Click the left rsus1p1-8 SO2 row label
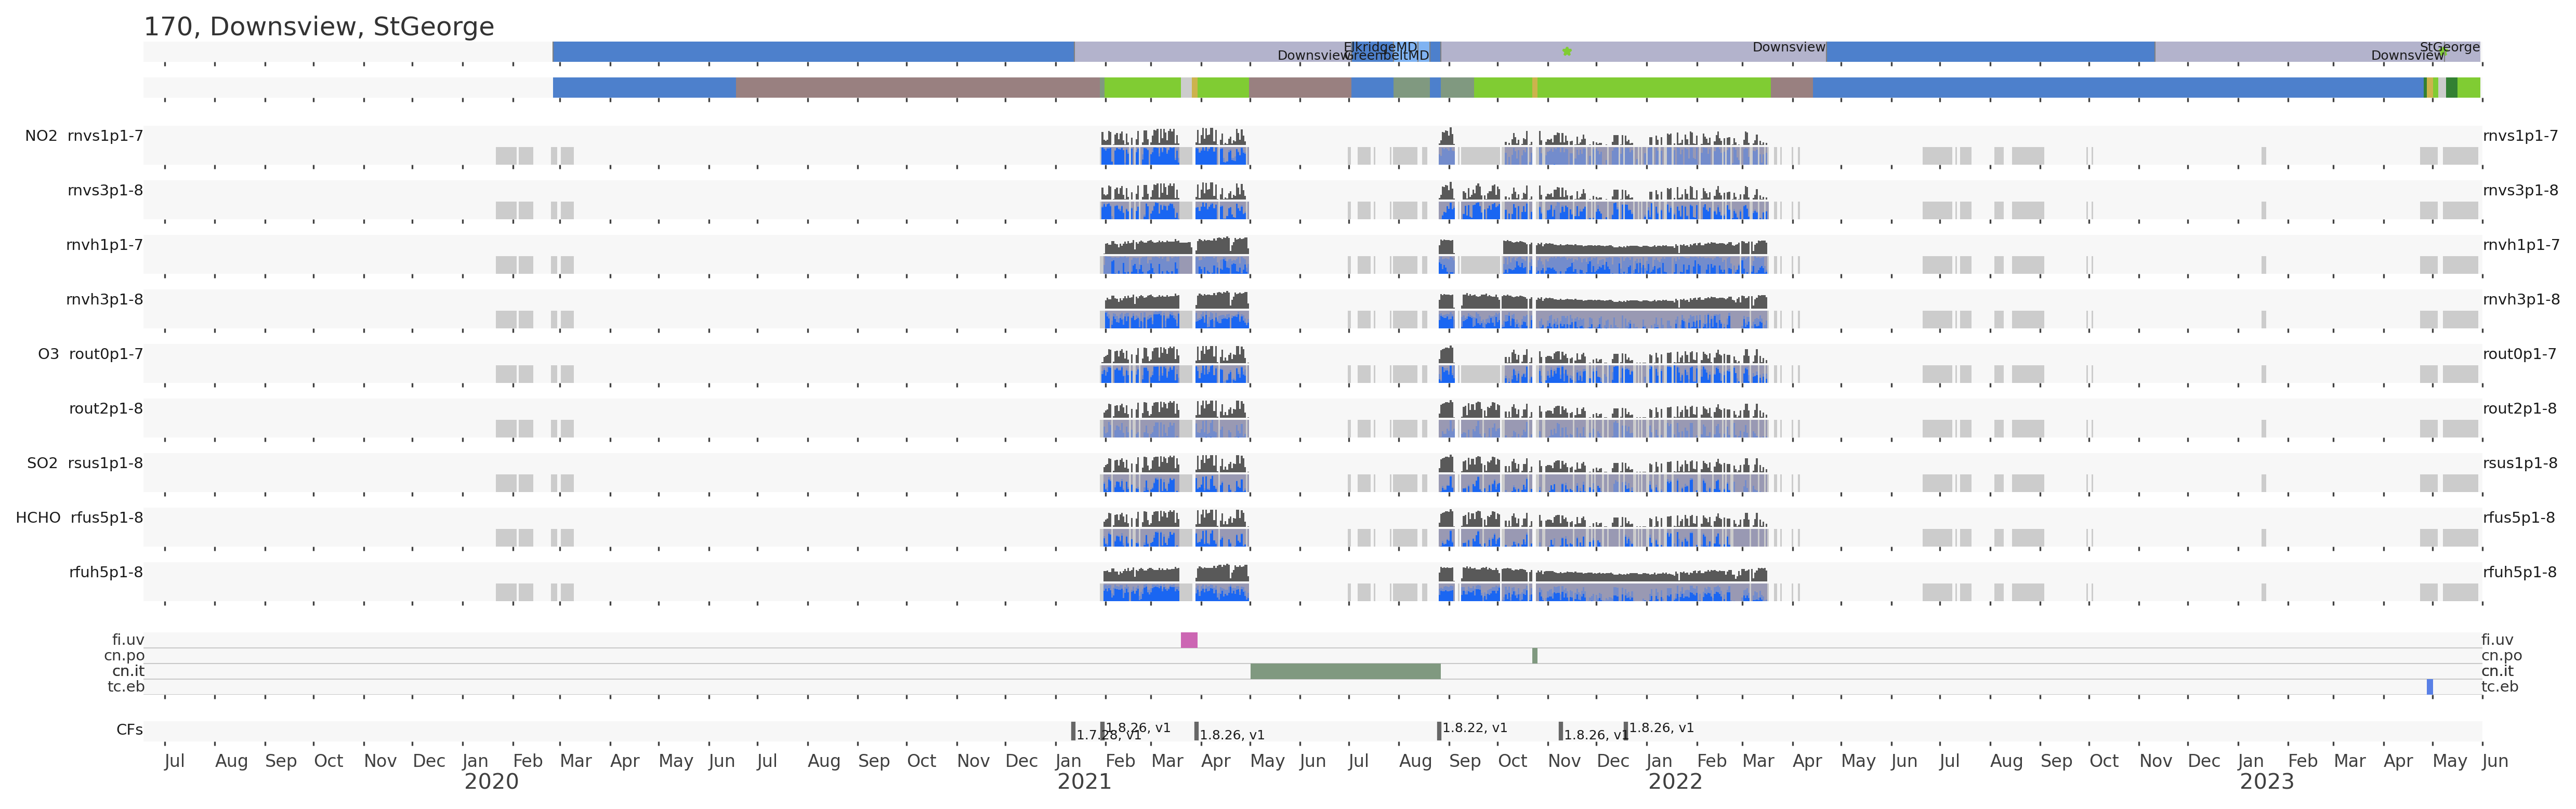Image resolution: width=2576 pixels, height=809 pixels. 105,463
